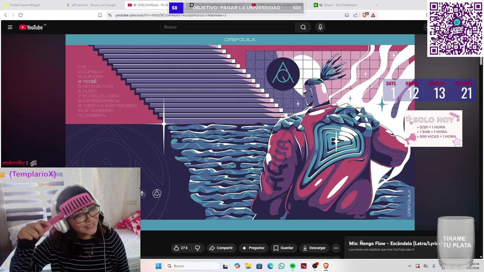Screen dimensions: 484x272
Task: Click the Guardar save button
Action: (283, 248)
